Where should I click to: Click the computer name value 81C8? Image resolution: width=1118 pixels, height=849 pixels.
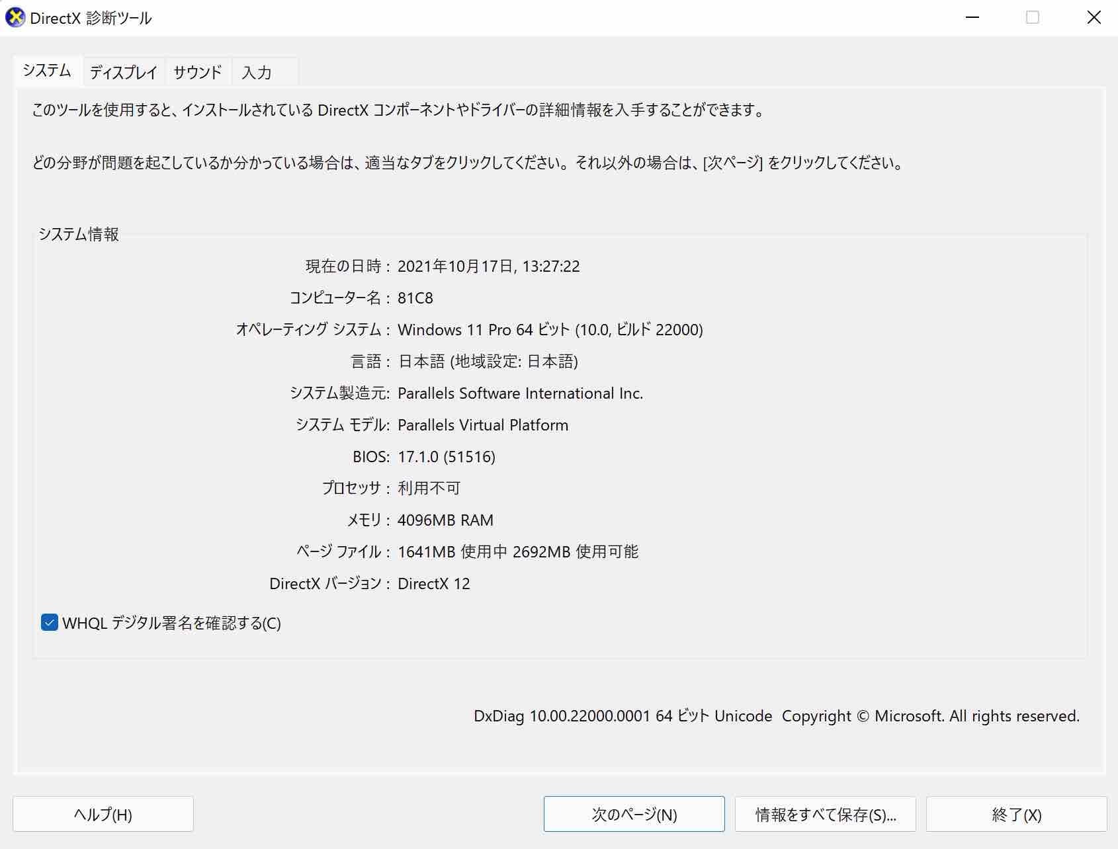point(415,298)
